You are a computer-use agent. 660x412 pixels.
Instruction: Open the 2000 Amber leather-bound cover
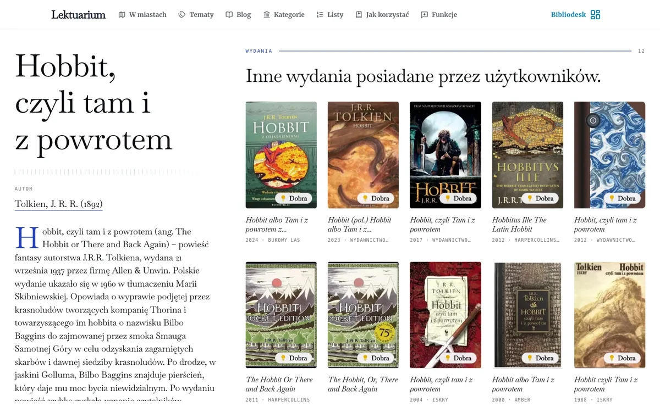click(x=527, y=315)
